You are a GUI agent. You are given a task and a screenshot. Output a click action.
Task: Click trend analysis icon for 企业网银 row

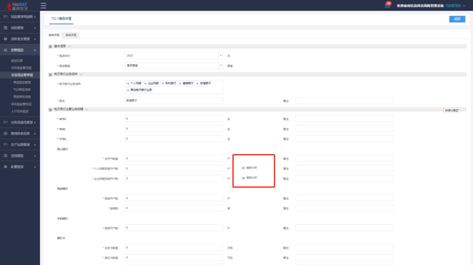pos(244,178)
